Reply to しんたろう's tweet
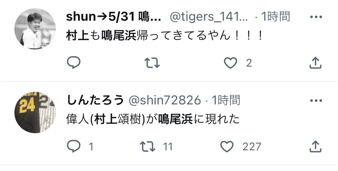This screenshot has width=338, height=171. pos(74,146)
